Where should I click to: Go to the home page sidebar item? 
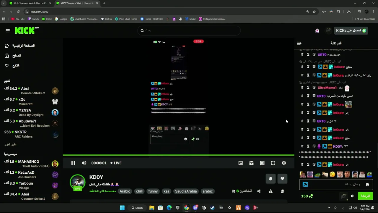coord(19,46)
